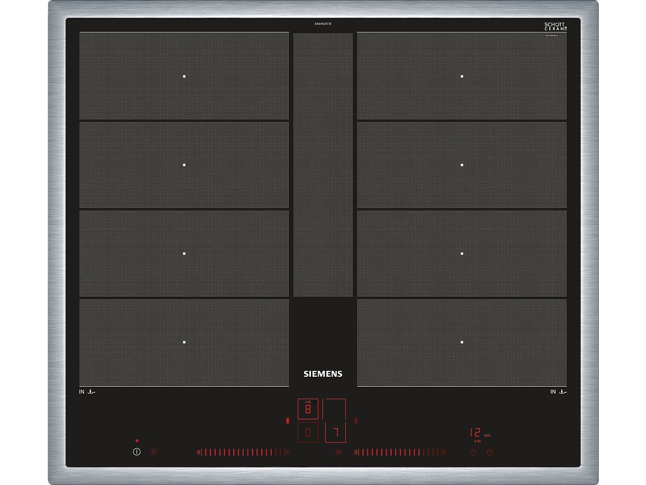The image size is (646, 485).
Task: Tap the main power on/off button
Action: (x=137, y=452)
